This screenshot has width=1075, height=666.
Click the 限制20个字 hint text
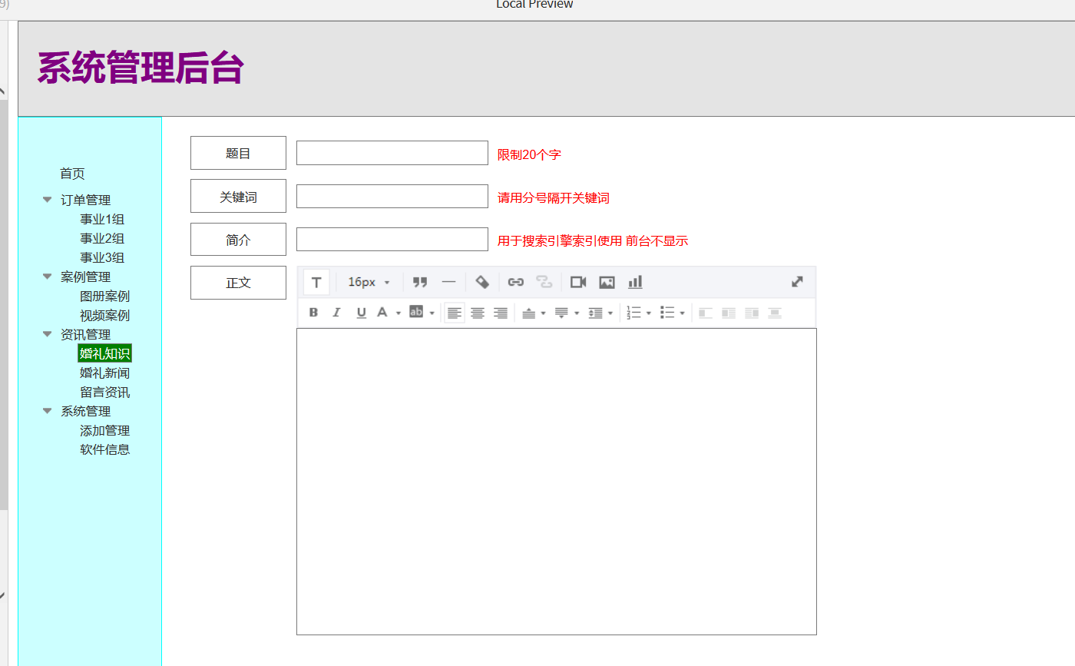pyautogui.click(x=529, y=154)
